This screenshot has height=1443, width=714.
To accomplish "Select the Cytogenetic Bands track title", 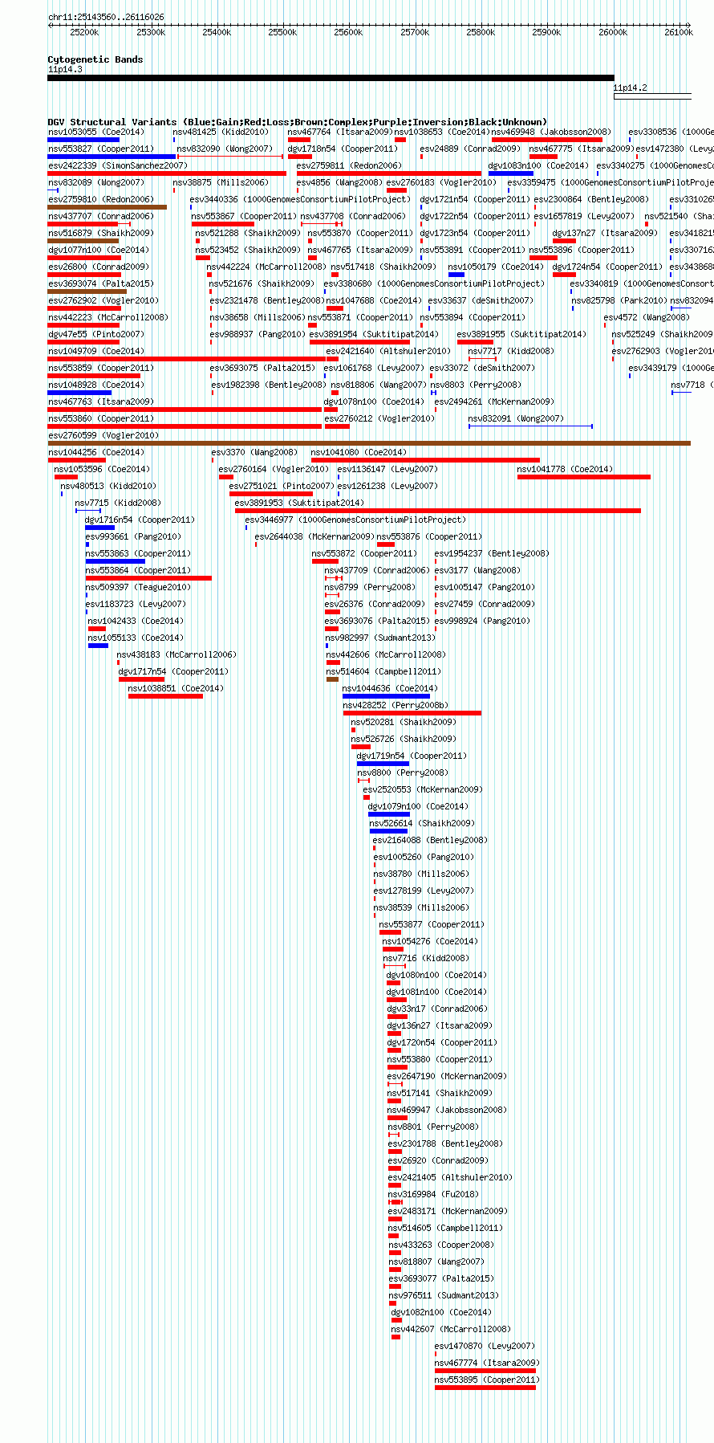I will (x=95, y=59).
